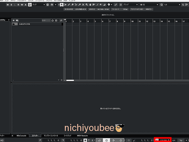The image size is (189, 142).
Task: Select the Draw pencil tool
Action: tap(69, 5)
